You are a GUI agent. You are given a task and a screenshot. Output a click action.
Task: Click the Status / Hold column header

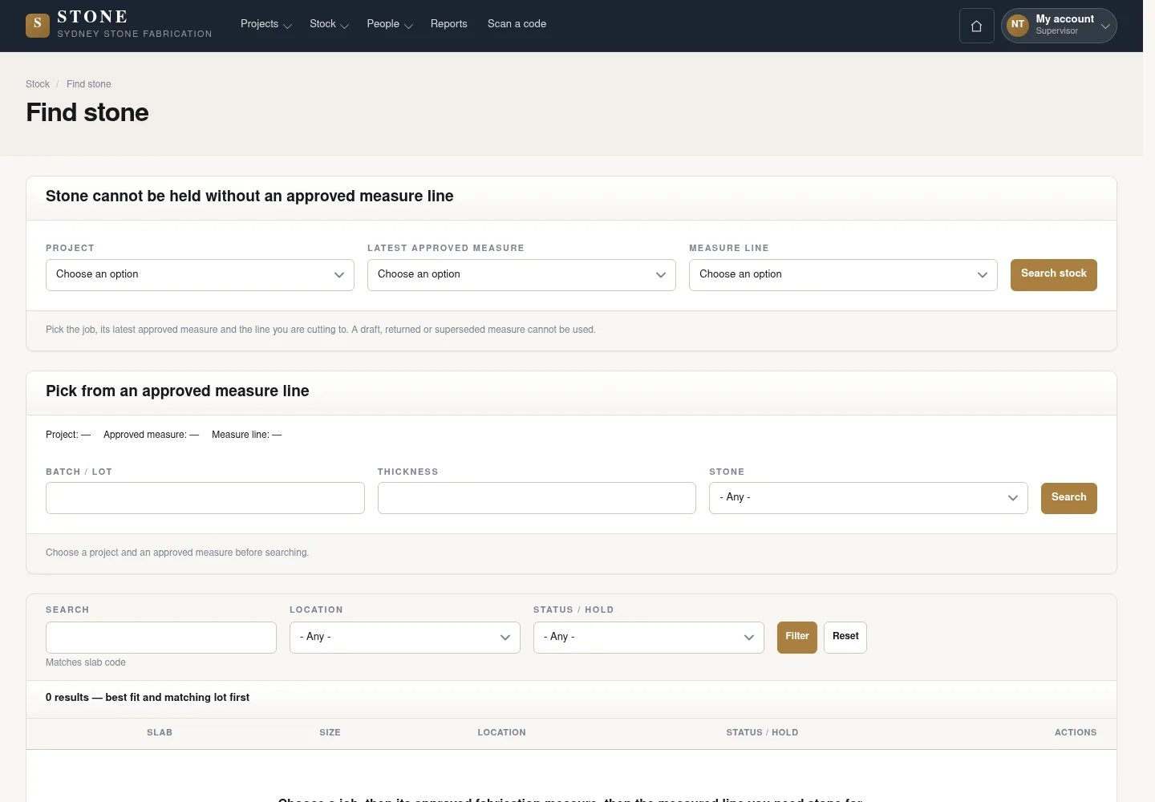(x=762, y=732)
